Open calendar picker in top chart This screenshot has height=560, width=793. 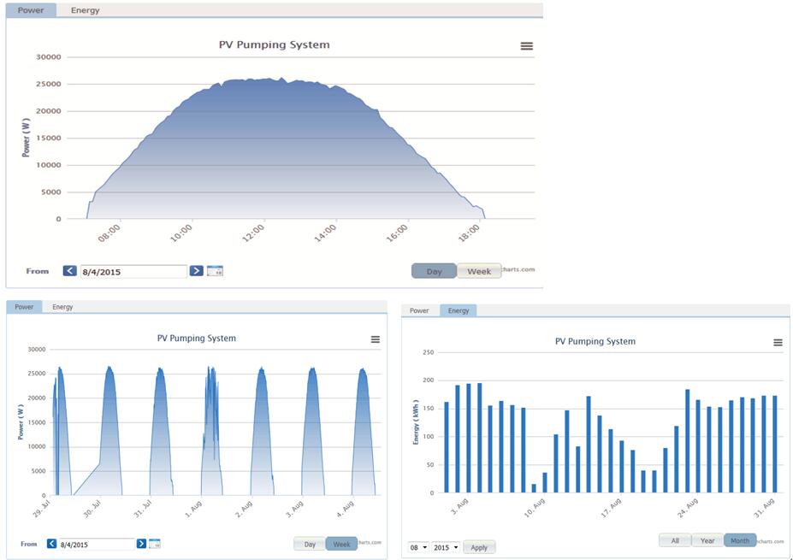tap(215, 271)
